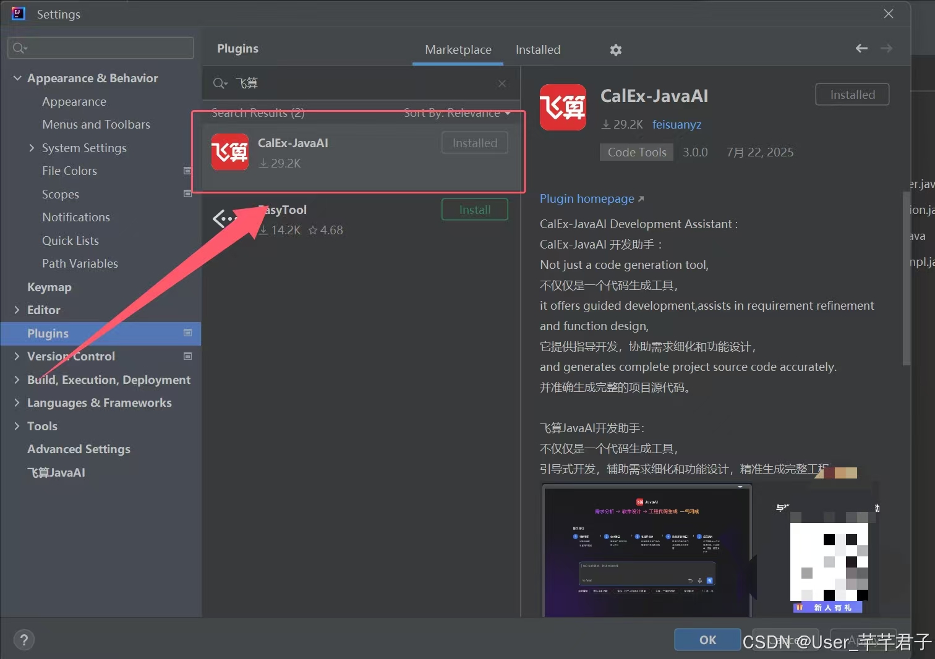This screenshot has width=935, height=659.
Task: Expand the System Settings node
Action: 32,148
